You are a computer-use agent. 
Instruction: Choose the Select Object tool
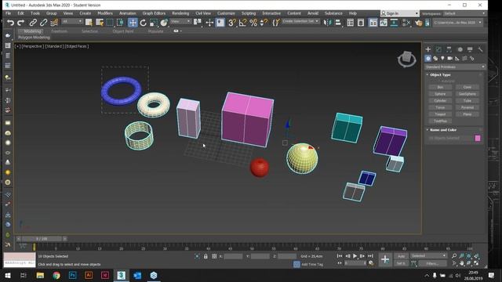click(x=89, y=23)
